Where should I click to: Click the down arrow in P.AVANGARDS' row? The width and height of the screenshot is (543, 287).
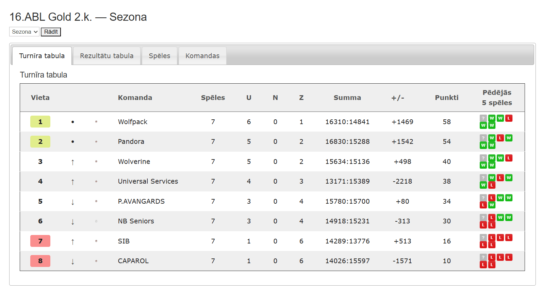coord(73,202)
